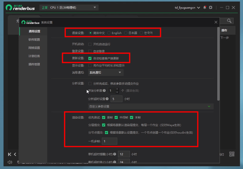Uncheck 自动检查客户端更新 checkbox

[90, 58]
